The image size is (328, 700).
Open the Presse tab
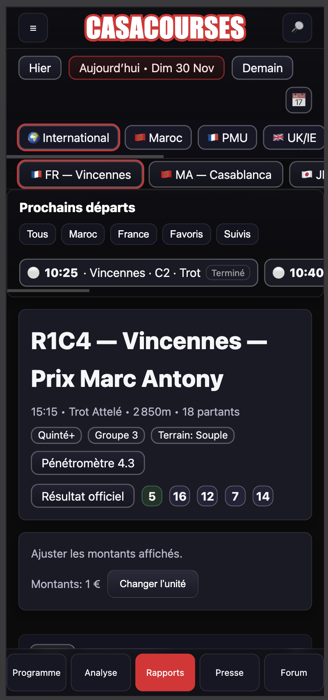tap(230, 673)
